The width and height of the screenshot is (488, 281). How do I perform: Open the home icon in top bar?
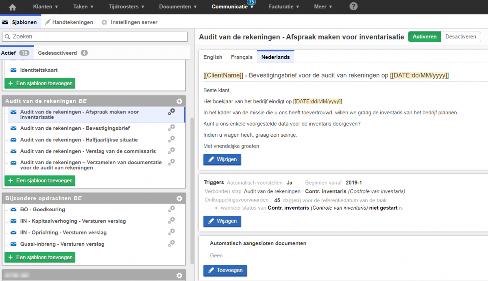(13, 7)
